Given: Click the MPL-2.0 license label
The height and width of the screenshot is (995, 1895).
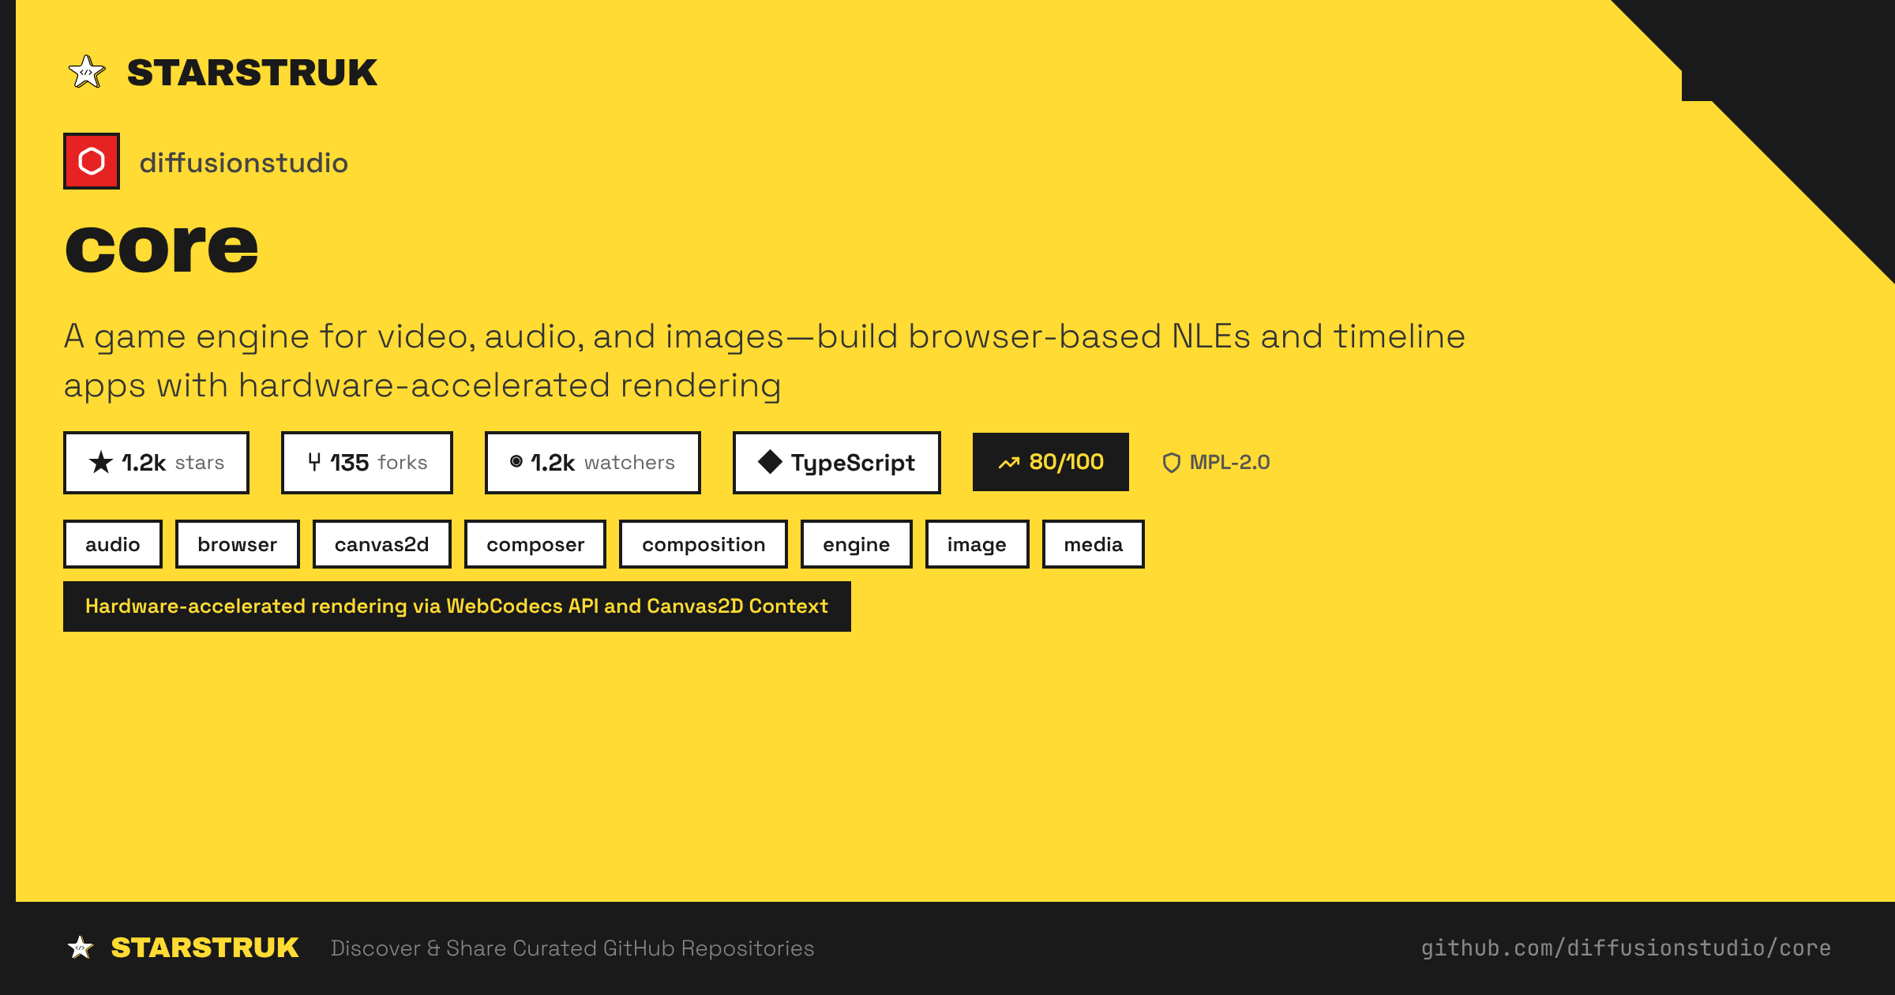Looking at the screenshot, I should pyautogui.click(x=1229, y=462).
